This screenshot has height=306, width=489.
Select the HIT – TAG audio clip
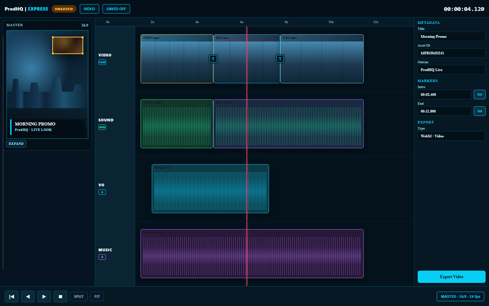tap(288, 124)
